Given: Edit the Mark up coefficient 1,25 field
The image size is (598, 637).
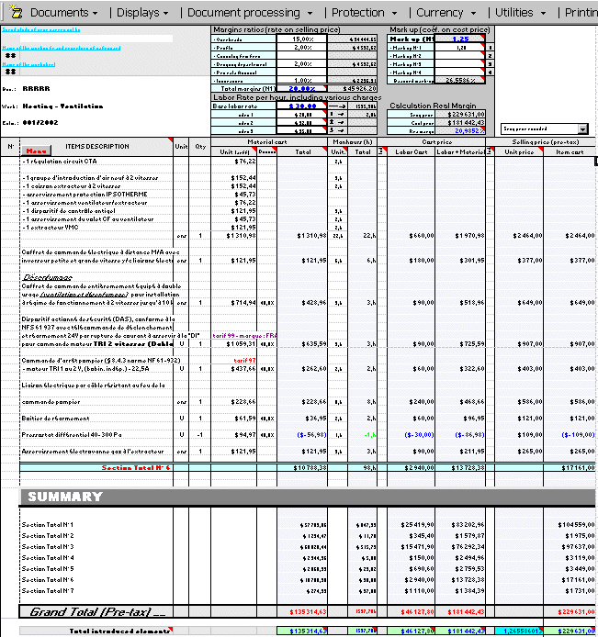Looking at the screenshot, I should click(460, 39).
